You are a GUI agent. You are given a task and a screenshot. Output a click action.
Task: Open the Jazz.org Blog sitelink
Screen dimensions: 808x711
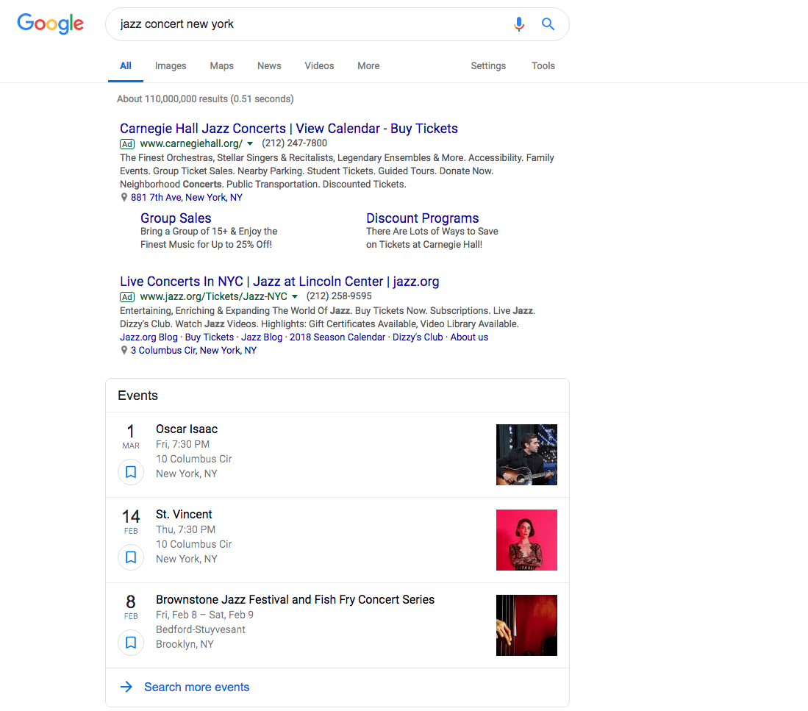click(x=149, y=337)
